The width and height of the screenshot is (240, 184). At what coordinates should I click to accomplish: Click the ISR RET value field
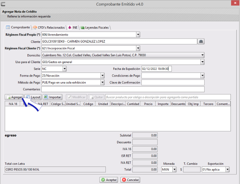(145, 156)
